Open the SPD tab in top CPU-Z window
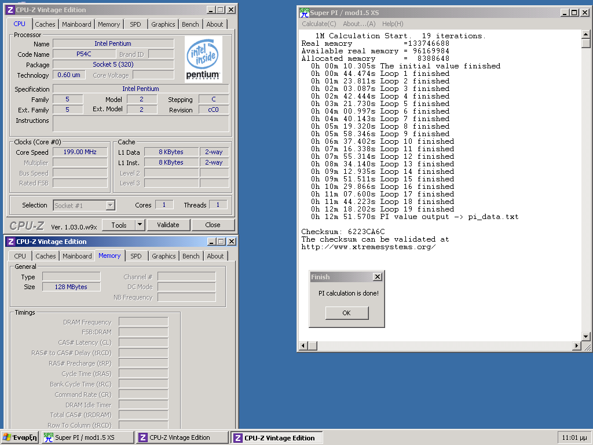This screenshot has width=593, height=445. [x=136, y=24]
